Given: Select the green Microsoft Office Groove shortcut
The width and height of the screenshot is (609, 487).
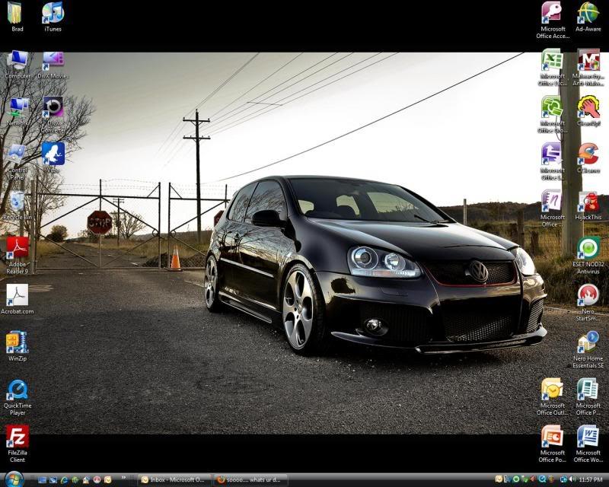Looking at the screenshot, I should 553,115.
